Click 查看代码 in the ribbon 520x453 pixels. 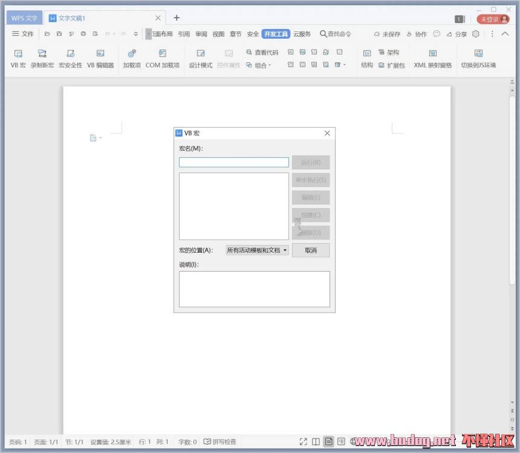[x=262, y=53]
